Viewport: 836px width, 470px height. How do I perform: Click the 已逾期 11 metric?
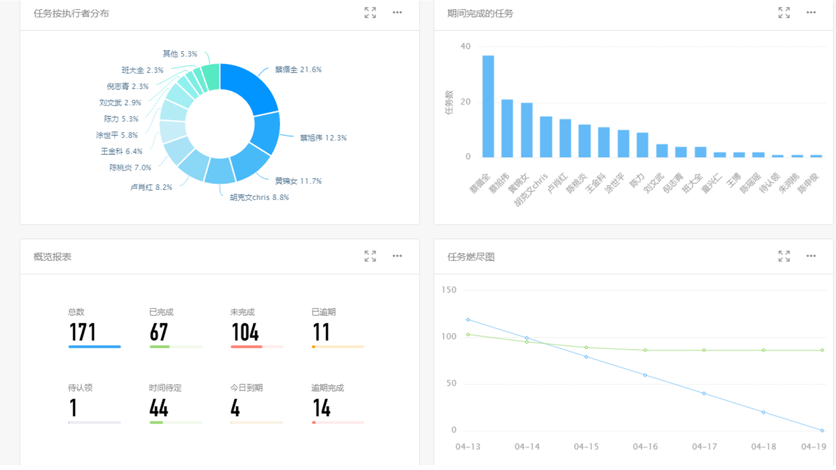tap(321, 332)
